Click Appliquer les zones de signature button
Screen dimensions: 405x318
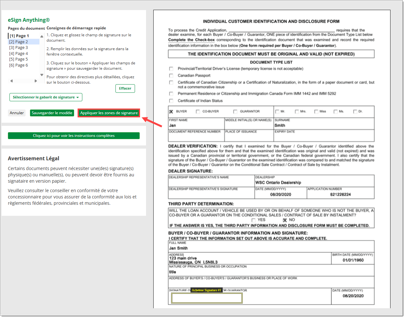tap(109, 113)
